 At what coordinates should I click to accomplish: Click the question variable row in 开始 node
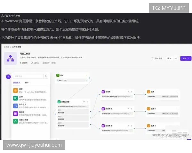[x=73, y=80]
